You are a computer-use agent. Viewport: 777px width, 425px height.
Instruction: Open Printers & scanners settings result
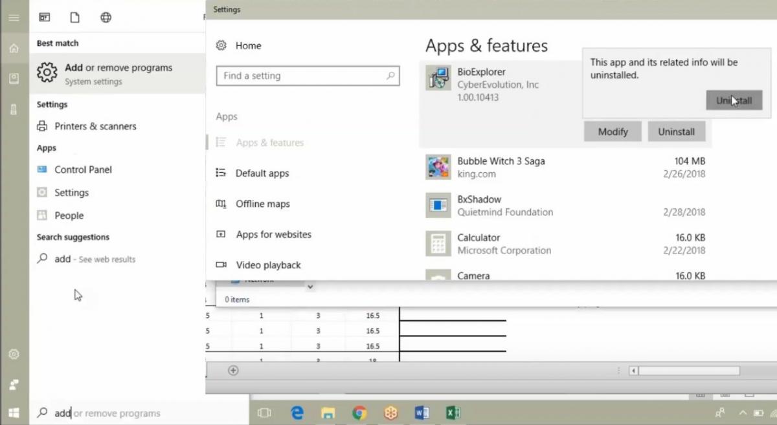pos(95,126)
